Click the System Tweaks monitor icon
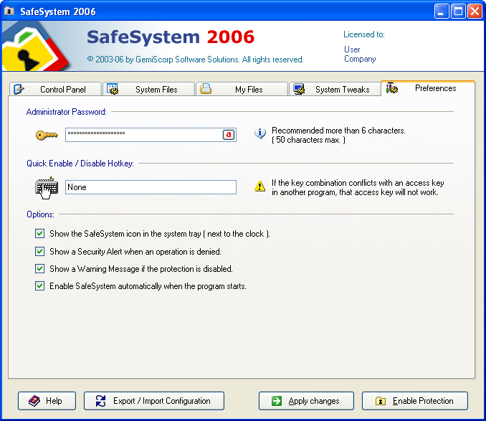 coord(299,89)
